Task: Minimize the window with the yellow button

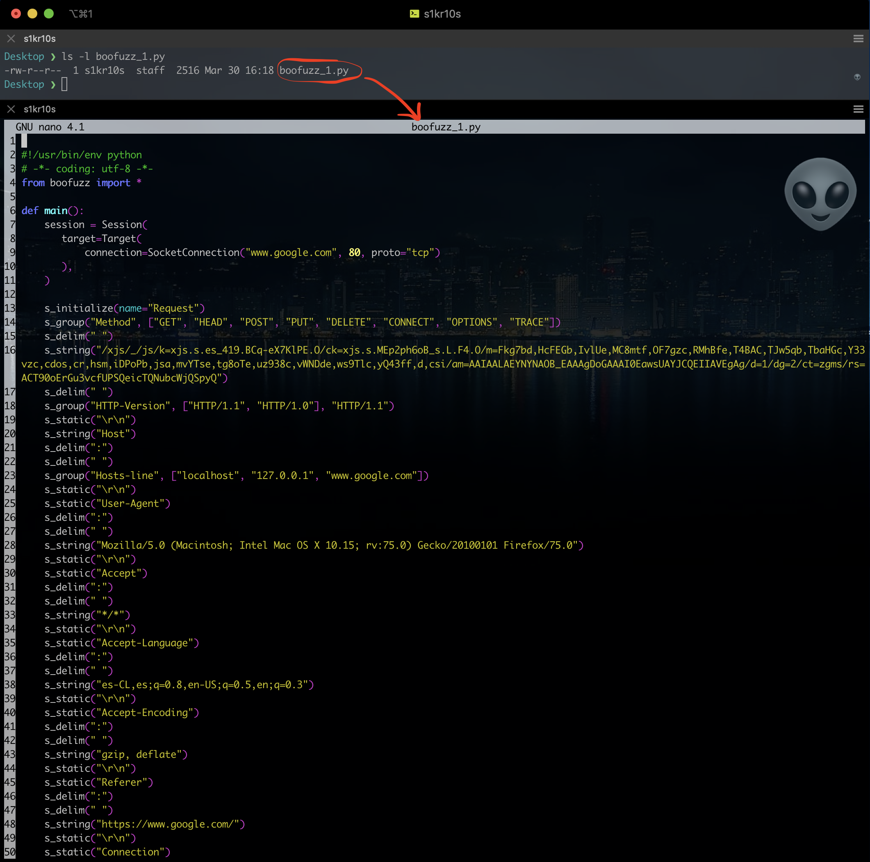Action: (32, 14)
